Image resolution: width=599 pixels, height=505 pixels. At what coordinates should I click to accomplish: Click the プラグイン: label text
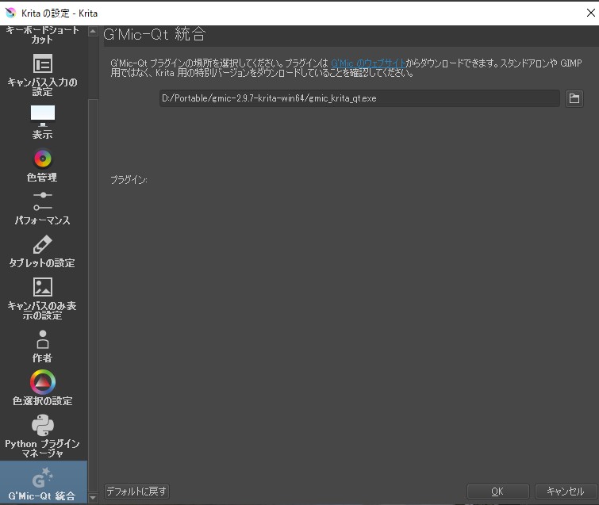pyautogui.click(x=129, y=180)
